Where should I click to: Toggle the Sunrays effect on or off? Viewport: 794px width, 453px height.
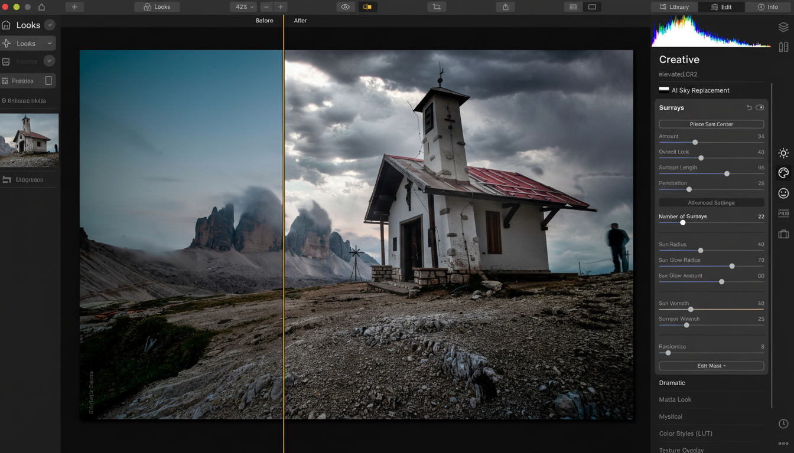coord(760,107)
